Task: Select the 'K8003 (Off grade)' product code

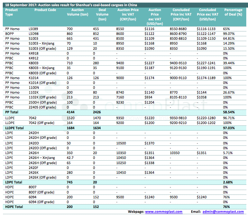Action: point(43,73)
